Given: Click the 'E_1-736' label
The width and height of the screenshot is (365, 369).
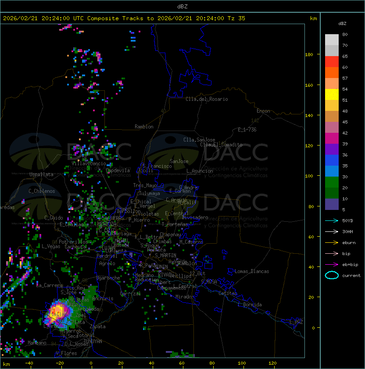Looking at the screenshot, I should pyautogui.click(x=247, y=130).
